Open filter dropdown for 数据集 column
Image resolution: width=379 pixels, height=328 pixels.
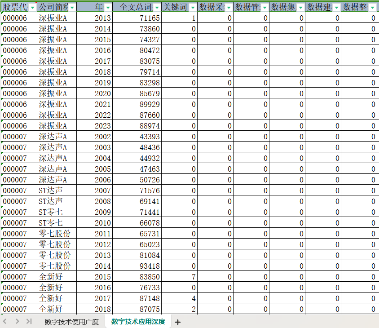[x=300, y=8]
